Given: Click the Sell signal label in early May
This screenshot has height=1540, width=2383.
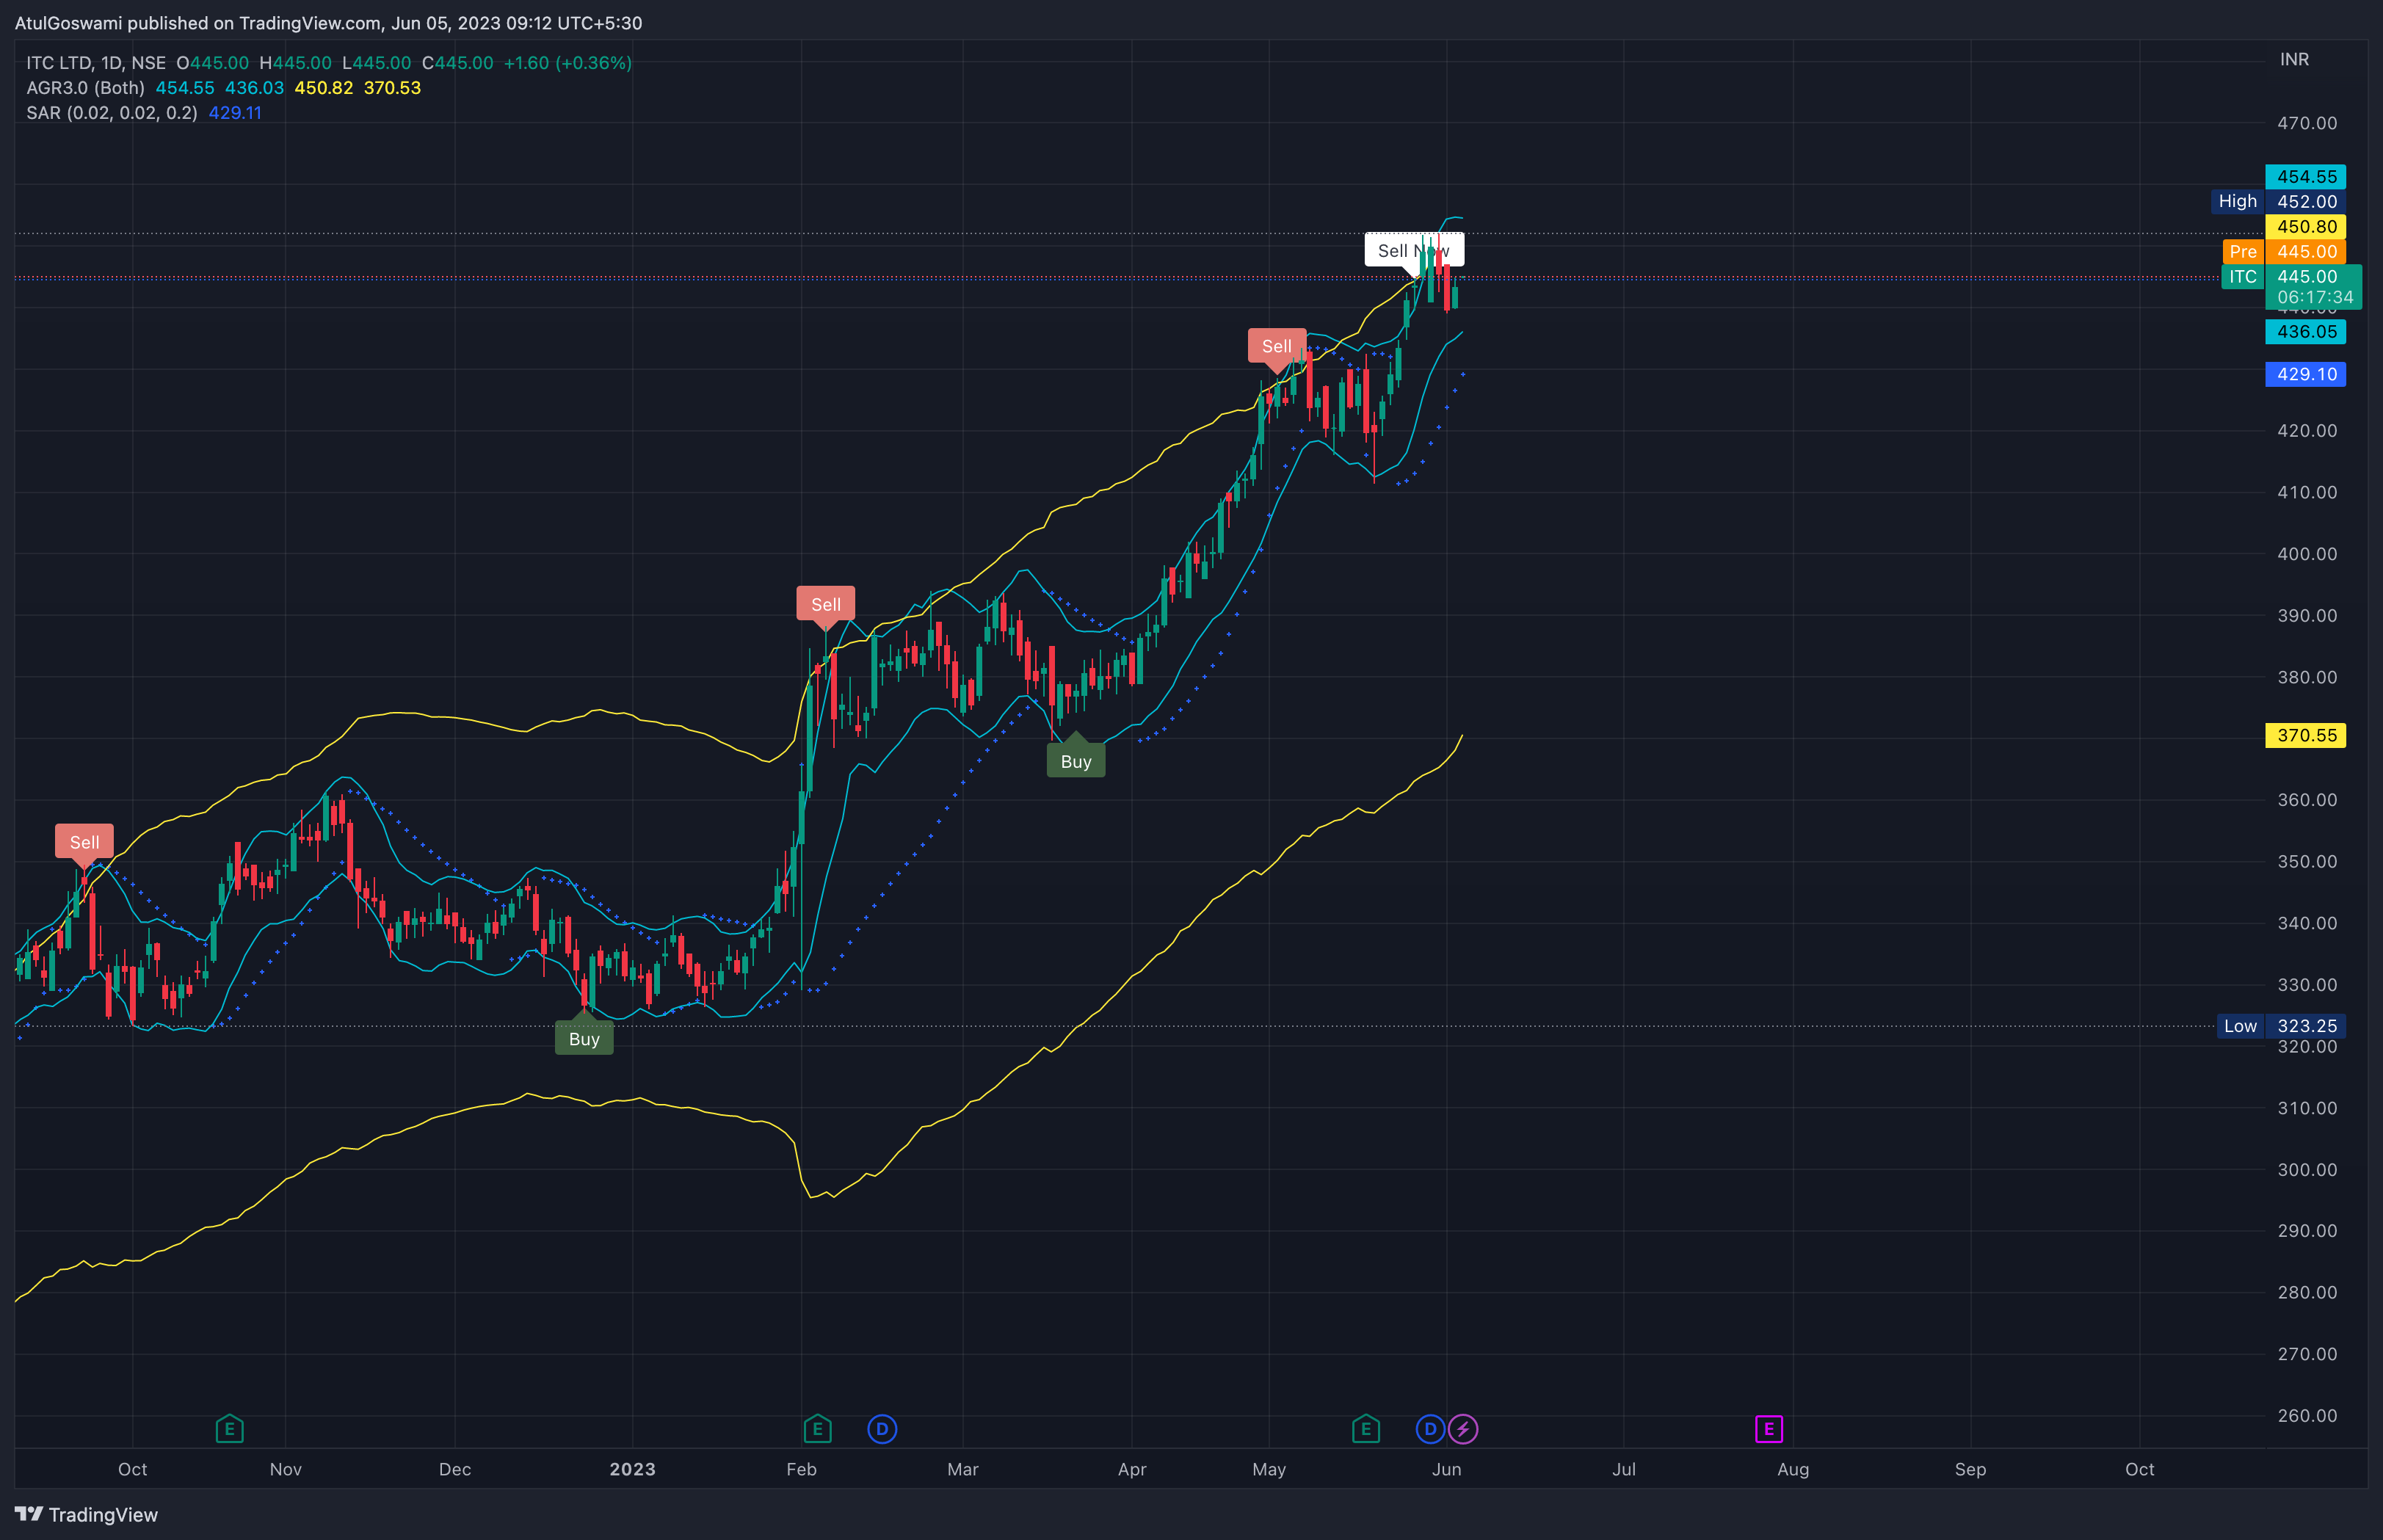Looking at the screenshot, I should point(1276,346).
